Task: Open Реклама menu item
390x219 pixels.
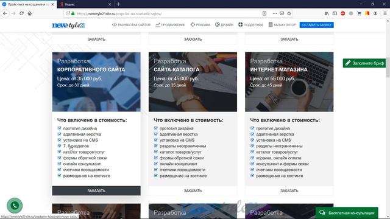Action: [x=200, y=25]
